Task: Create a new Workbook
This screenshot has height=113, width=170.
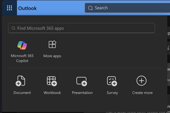Action: [x=52, y=85]
